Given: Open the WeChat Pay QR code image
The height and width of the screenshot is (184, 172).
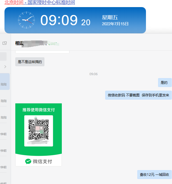Looking at the screenshot, I should pos(38,135).
